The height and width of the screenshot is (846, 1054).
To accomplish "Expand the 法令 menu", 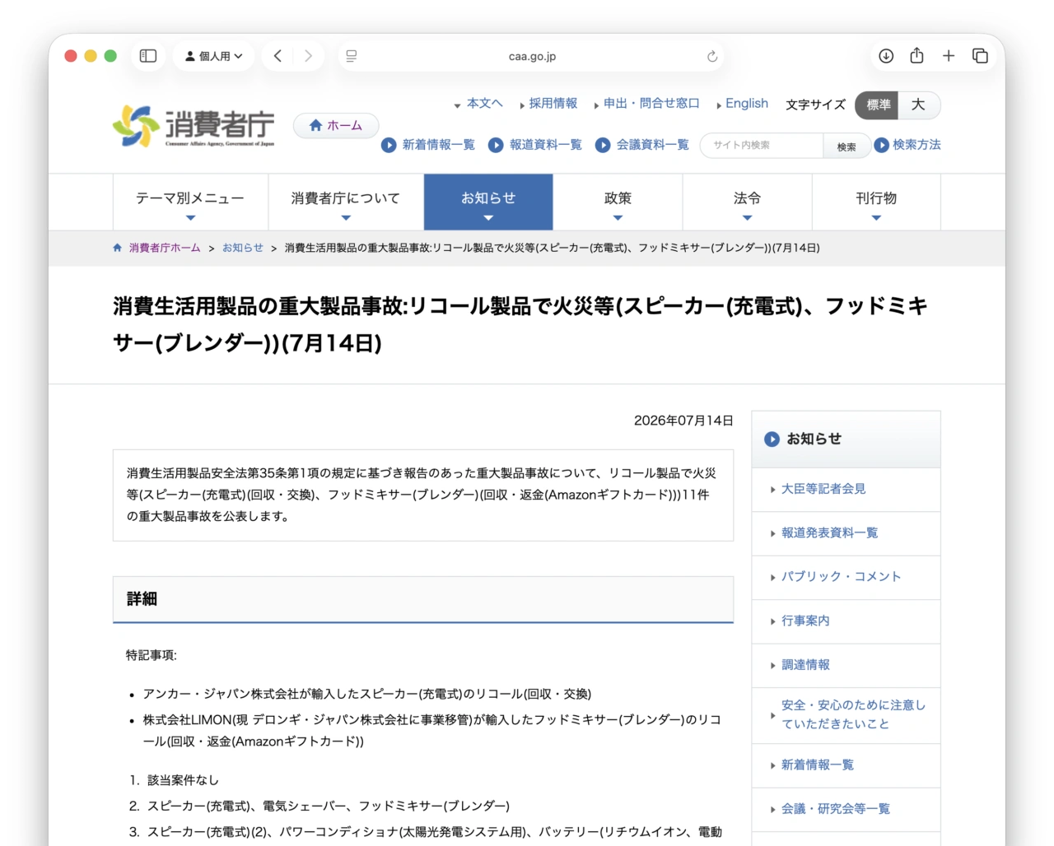I will click(747, 202).
